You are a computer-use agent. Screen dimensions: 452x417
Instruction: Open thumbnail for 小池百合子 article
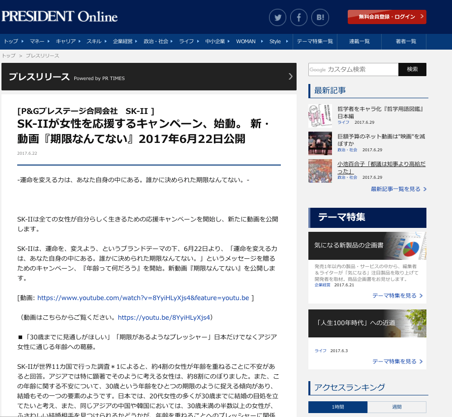click(x=320, y=171)
